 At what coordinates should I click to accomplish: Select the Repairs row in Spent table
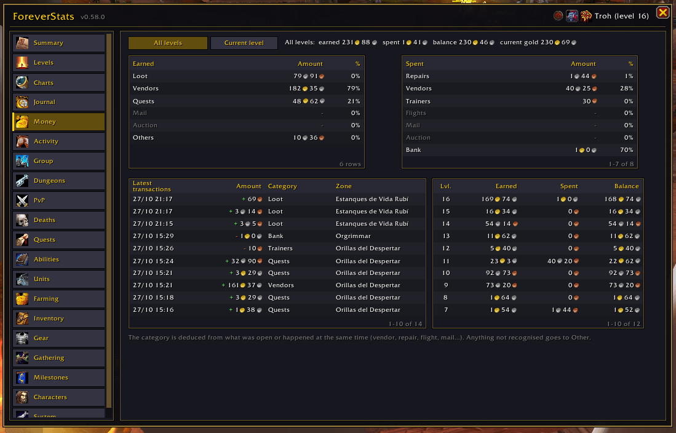click(x=520, y=76)
